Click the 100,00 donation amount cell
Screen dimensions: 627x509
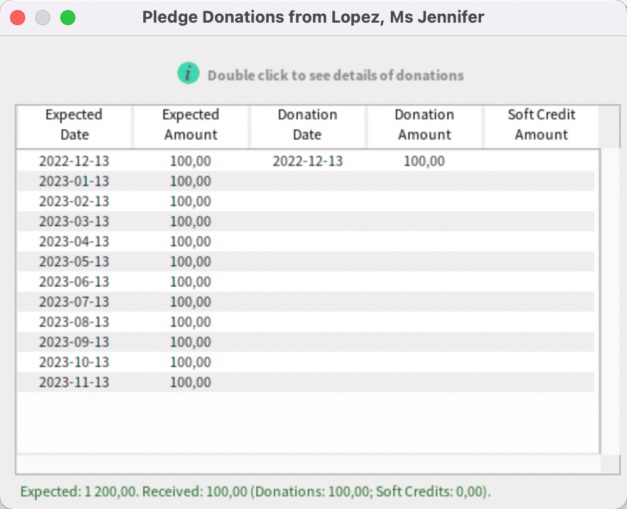[x=424, y=161]
